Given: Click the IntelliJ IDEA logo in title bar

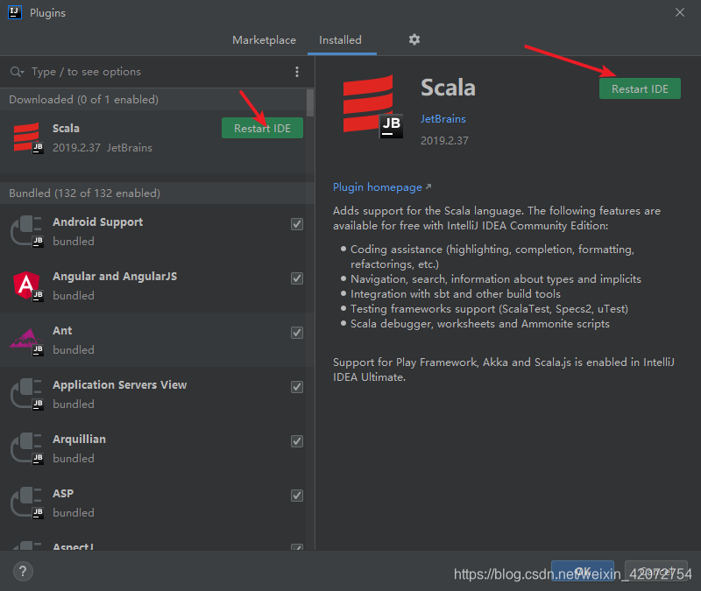Looking at the screenshot, I should (x=15, y=12).
